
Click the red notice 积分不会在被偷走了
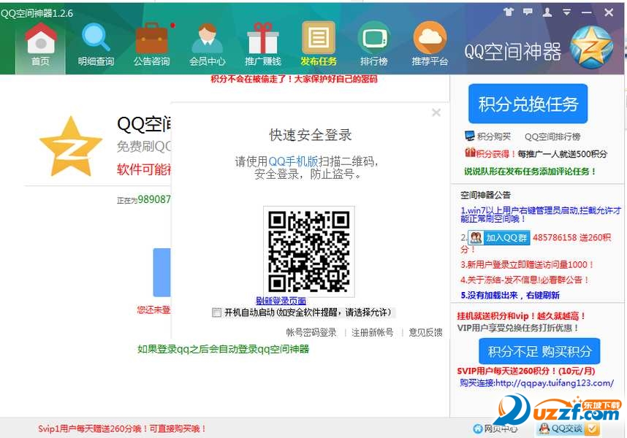tap(294, 79)
